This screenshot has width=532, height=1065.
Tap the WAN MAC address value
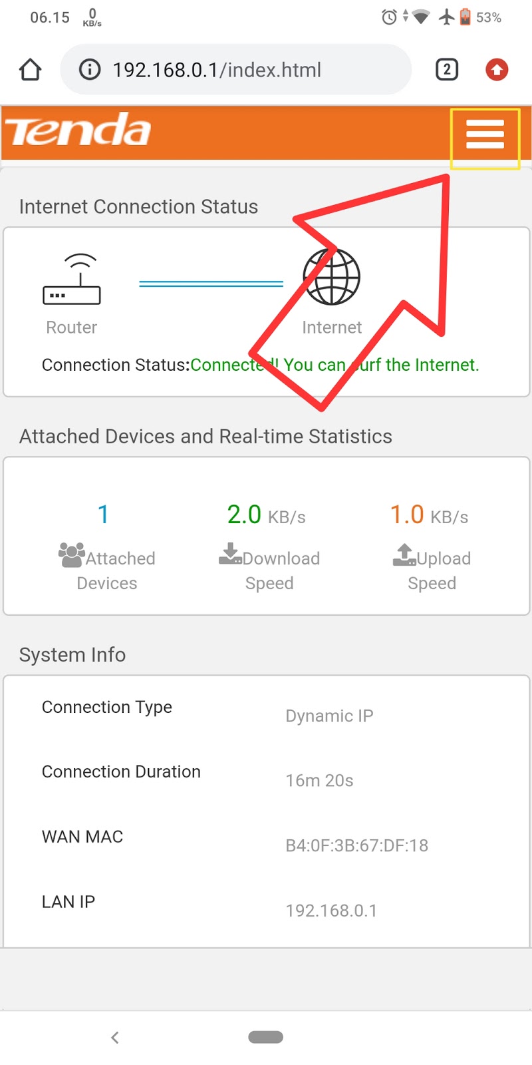coord(356,846)
